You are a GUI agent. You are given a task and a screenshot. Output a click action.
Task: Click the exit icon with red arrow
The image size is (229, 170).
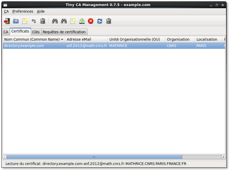(7, 21)
